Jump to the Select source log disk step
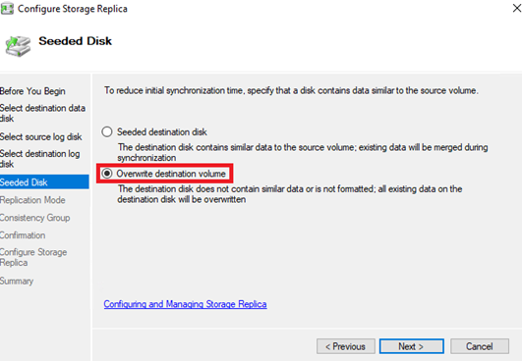 point(41,136)
